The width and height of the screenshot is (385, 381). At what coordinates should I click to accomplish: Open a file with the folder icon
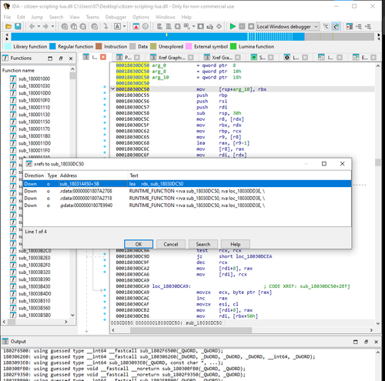[x=8, y=26]
